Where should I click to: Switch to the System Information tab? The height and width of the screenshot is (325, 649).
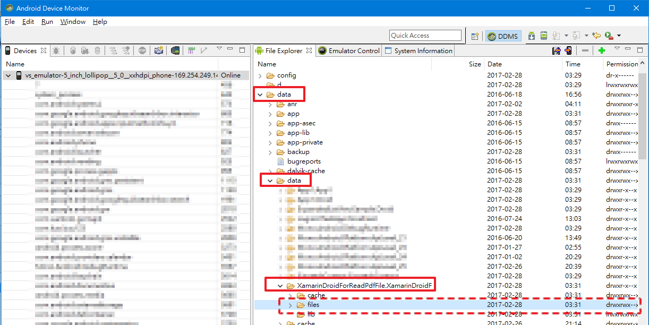tap(418, 51)
